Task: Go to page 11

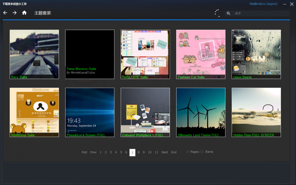Action: (156, 152)
